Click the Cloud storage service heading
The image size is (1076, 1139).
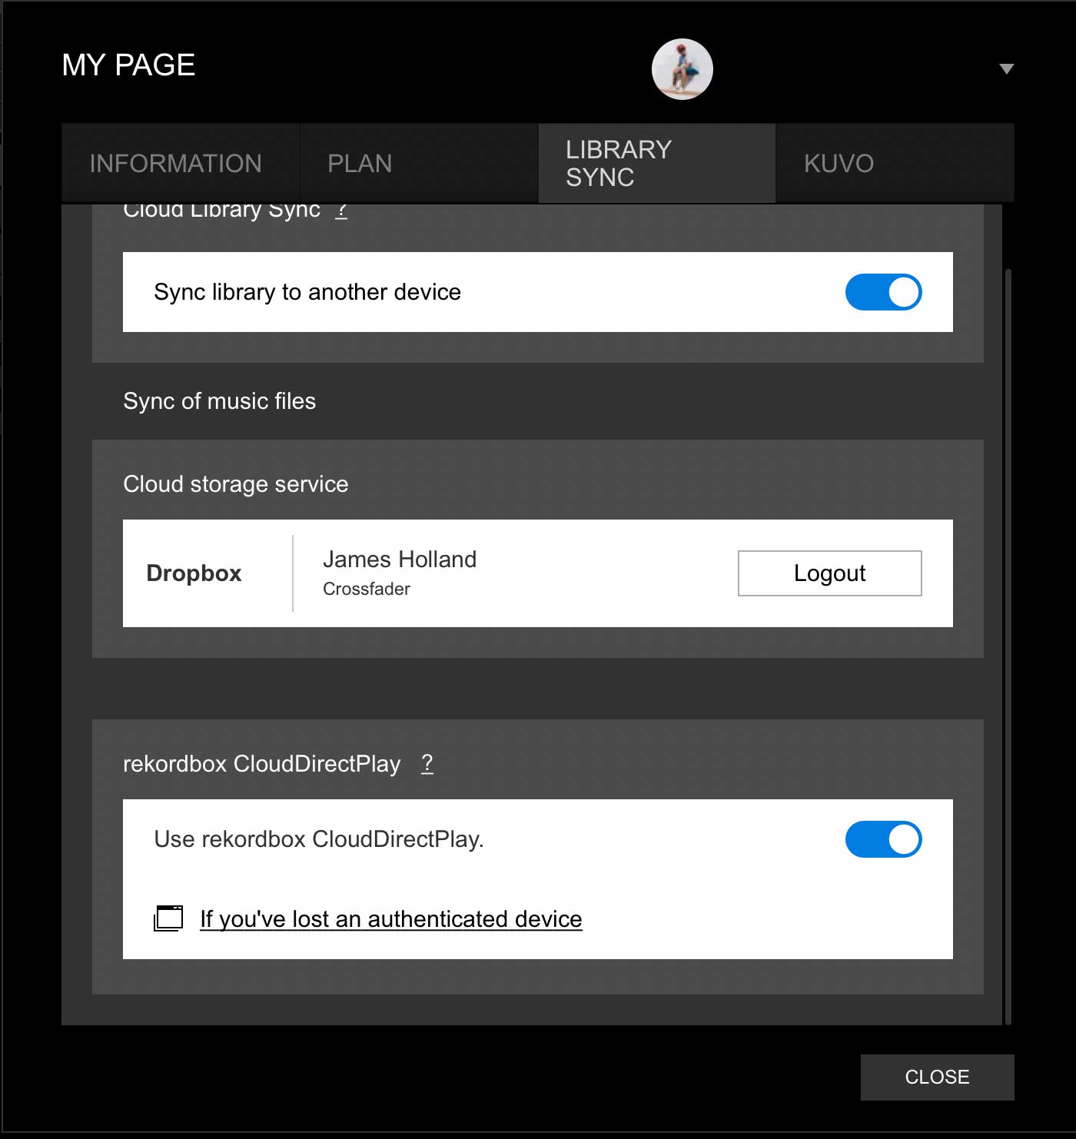[x=236, y=484]
